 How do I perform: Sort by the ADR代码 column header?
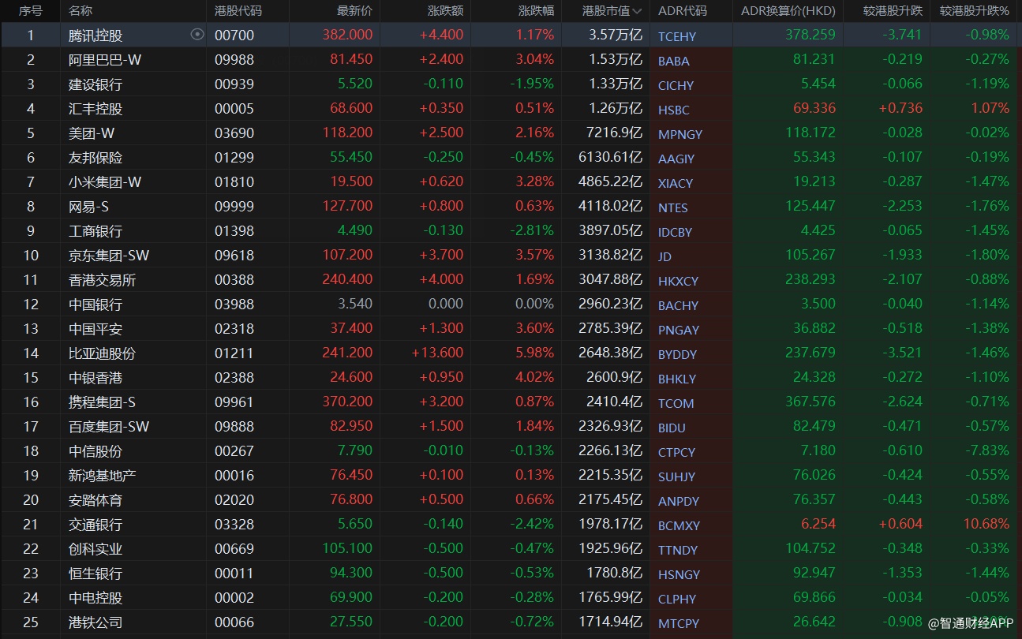coord(683,11)
